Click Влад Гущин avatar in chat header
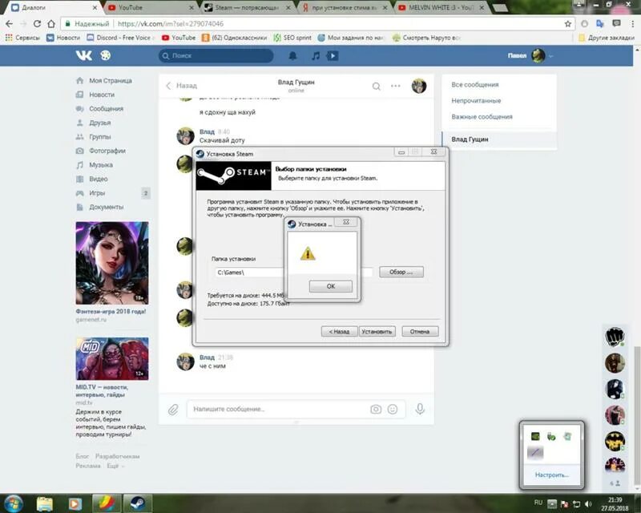641x513 pixels. click(419, 86)
